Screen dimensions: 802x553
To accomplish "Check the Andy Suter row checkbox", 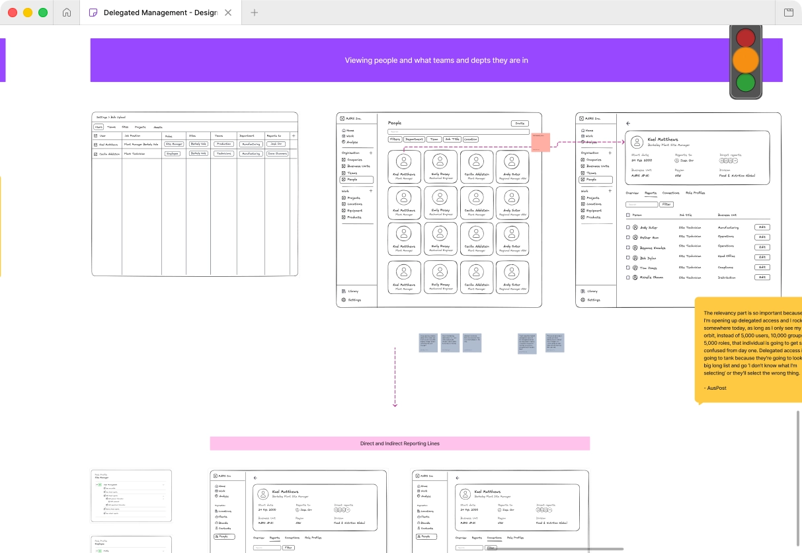I will tap(628, 227).
